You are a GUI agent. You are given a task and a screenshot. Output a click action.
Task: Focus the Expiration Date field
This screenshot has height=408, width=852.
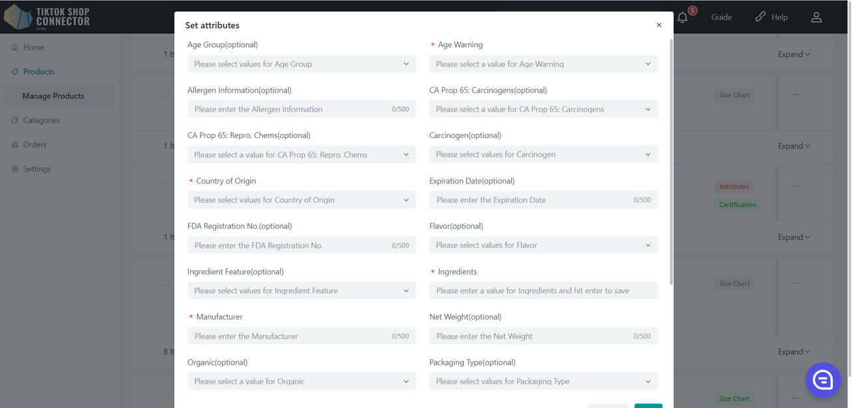(544, 200)
